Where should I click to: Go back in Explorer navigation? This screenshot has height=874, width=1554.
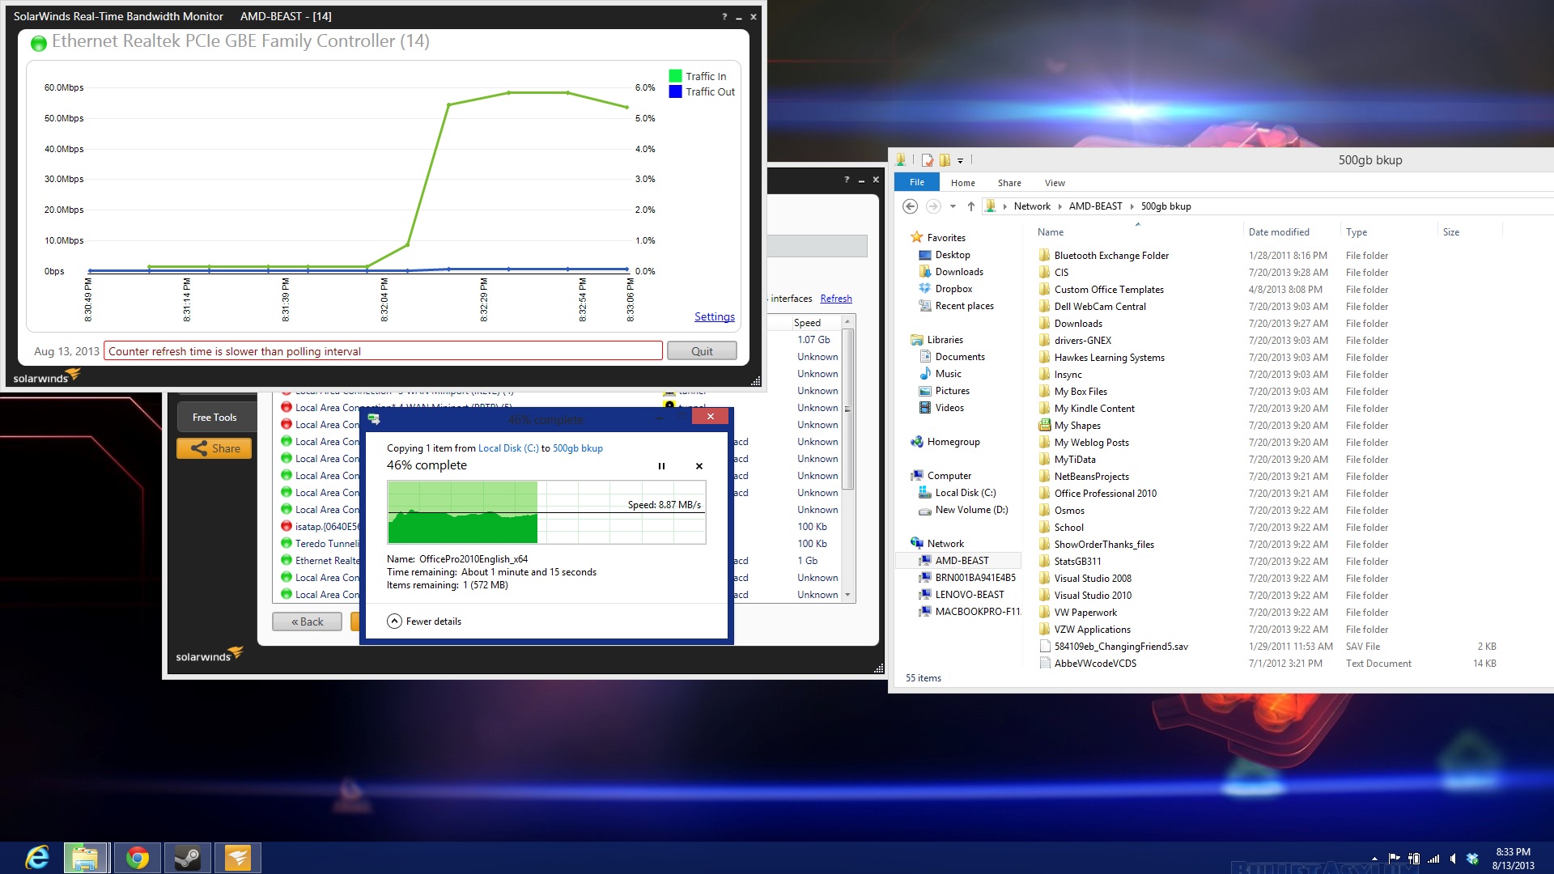[x=911, y=206]
